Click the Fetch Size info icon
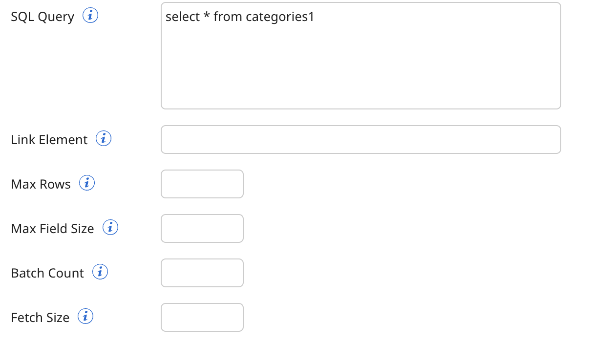Screen dimensions: 594x343 pyautogui.click(x=85, y=316)
